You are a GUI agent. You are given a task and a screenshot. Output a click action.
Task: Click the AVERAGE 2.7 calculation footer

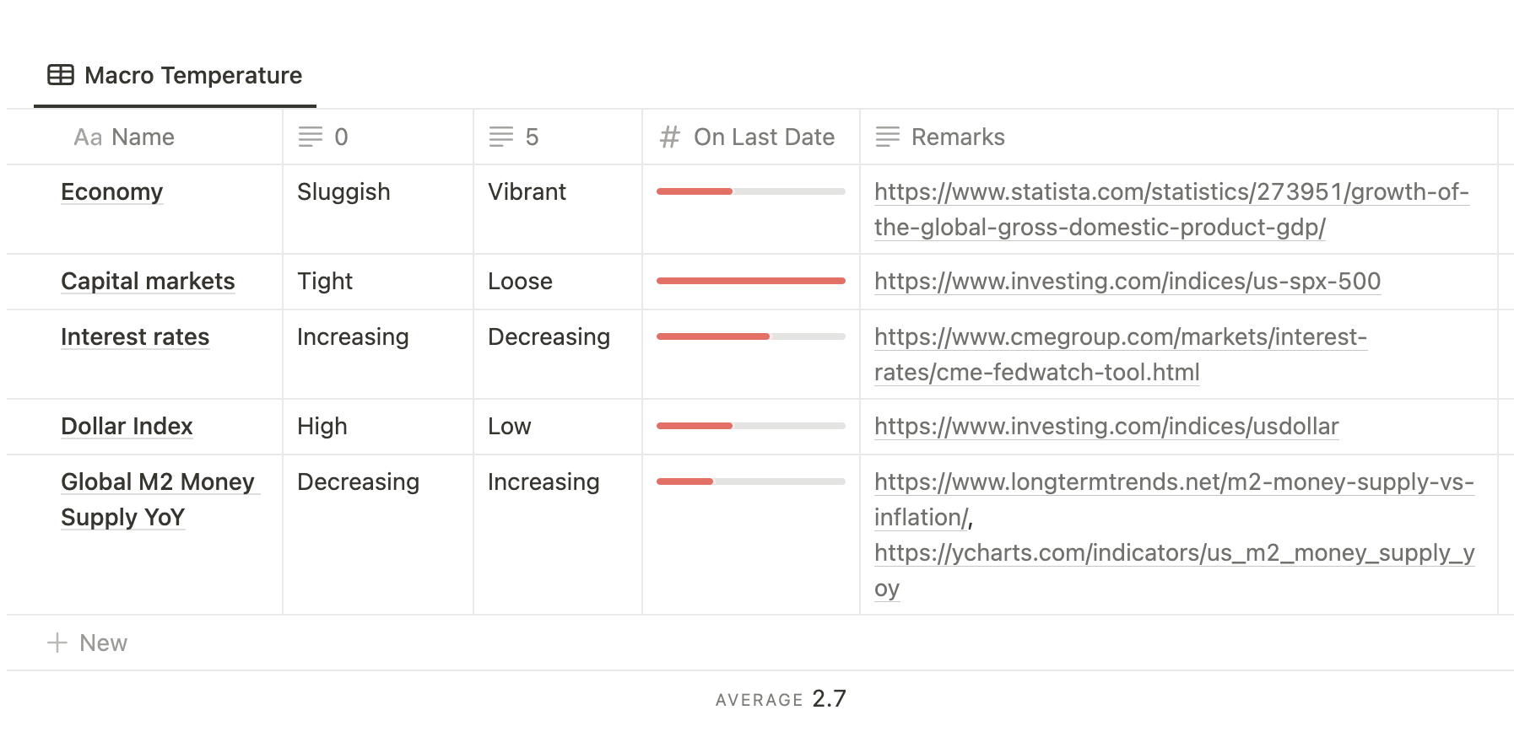pos(781,699)
